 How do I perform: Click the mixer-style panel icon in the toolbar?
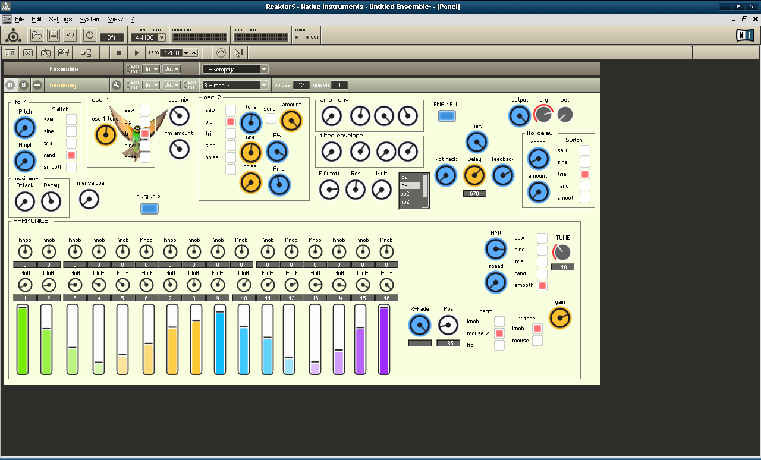[x=10, y=53]
